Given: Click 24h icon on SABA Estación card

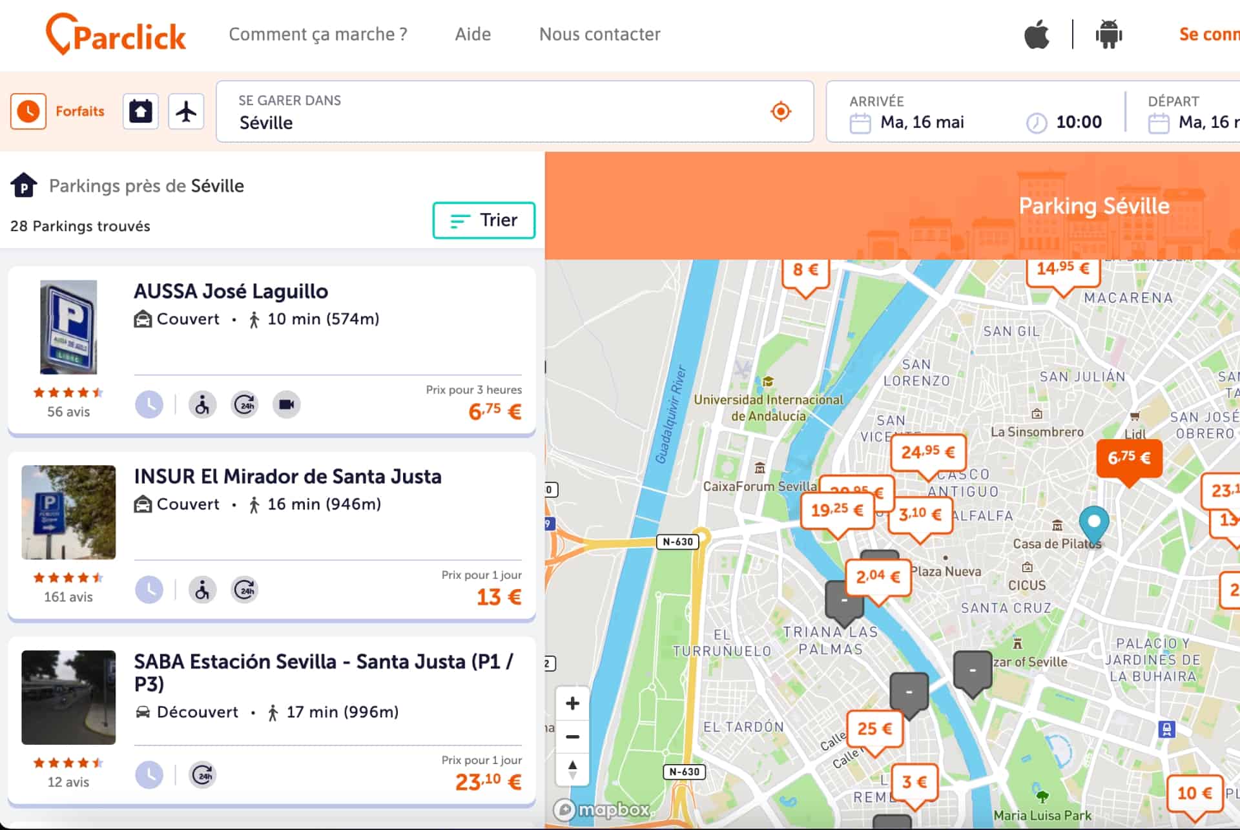Looking at the screenshot, I should click(202, 775).
